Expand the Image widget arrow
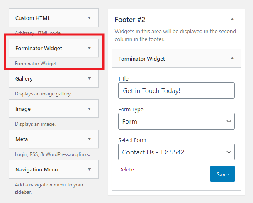253x203 pixels. 89,109
